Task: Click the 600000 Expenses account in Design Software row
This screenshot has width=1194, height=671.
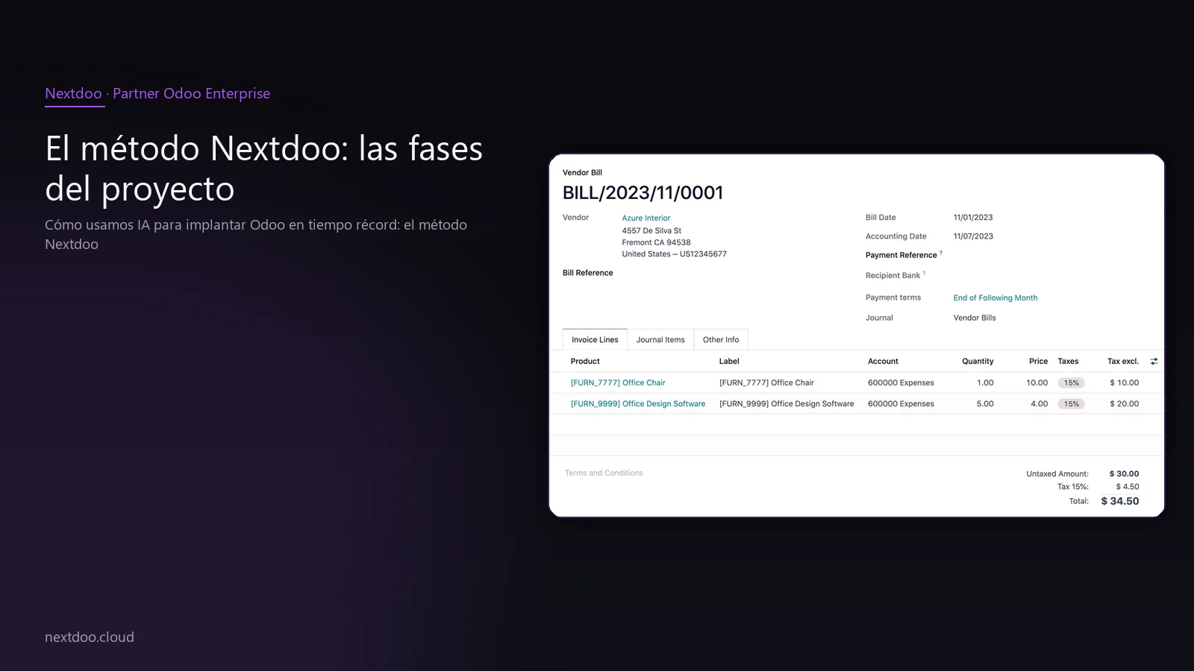Action: (901, 404)
